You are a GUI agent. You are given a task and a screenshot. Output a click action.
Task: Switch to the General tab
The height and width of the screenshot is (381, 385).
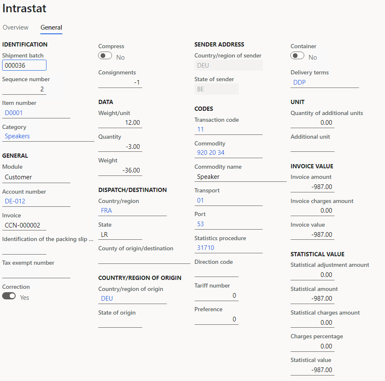click(51, 27)
